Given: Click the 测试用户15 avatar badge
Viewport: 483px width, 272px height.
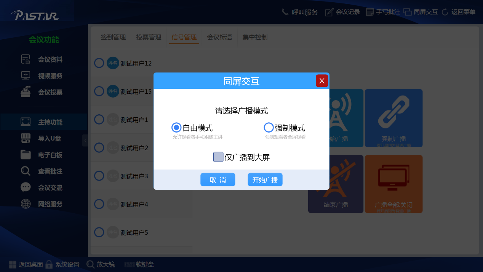Looking at the screenshot, I should pyautogui.click(x=113, y=91).
